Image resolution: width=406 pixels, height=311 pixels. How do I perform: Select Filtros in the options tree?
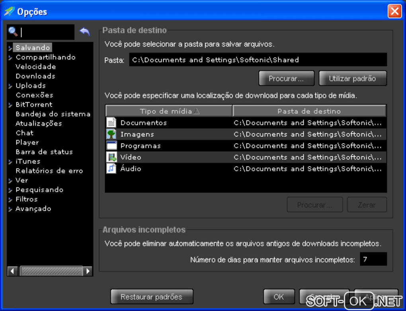pos(27,199)
